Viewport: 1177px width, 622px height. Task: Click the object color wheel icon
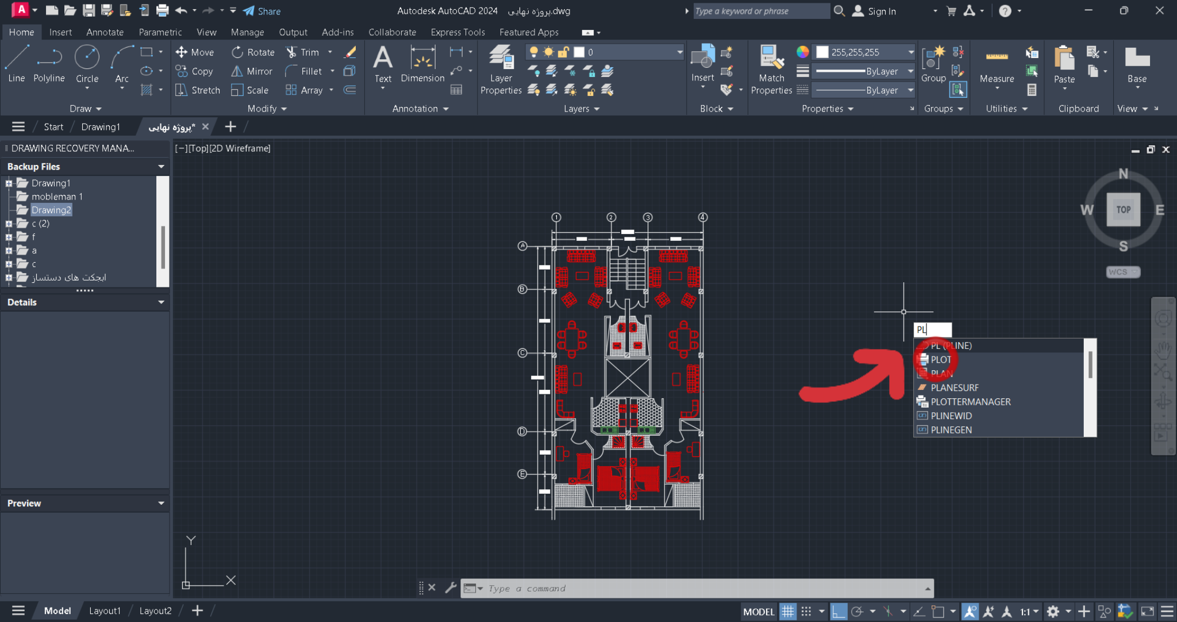(802, 52)
